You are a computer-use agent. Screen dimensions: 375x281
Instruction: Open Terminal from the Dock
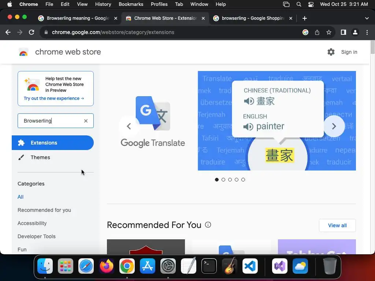pos(209,266)
